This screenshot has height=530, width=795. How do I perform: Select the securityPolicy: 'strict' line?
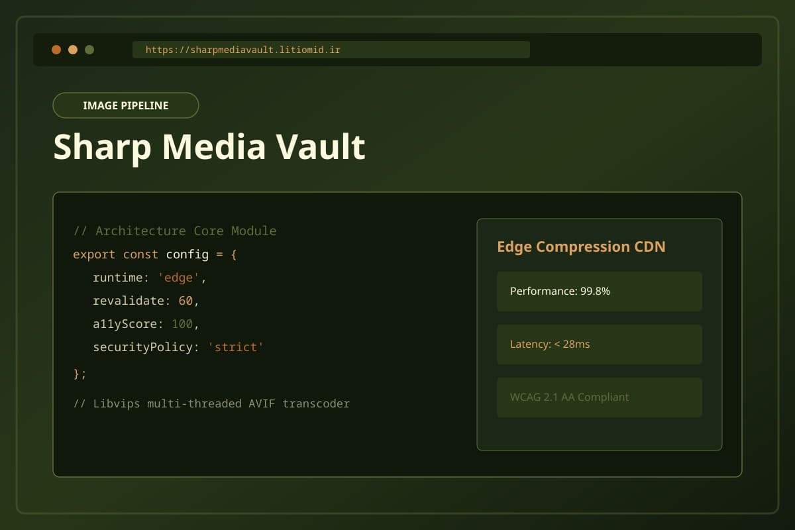[178, 347]
